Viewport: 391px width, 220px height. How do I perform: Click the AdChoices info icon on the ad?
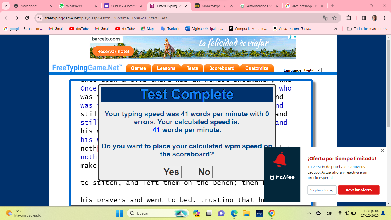290,37
